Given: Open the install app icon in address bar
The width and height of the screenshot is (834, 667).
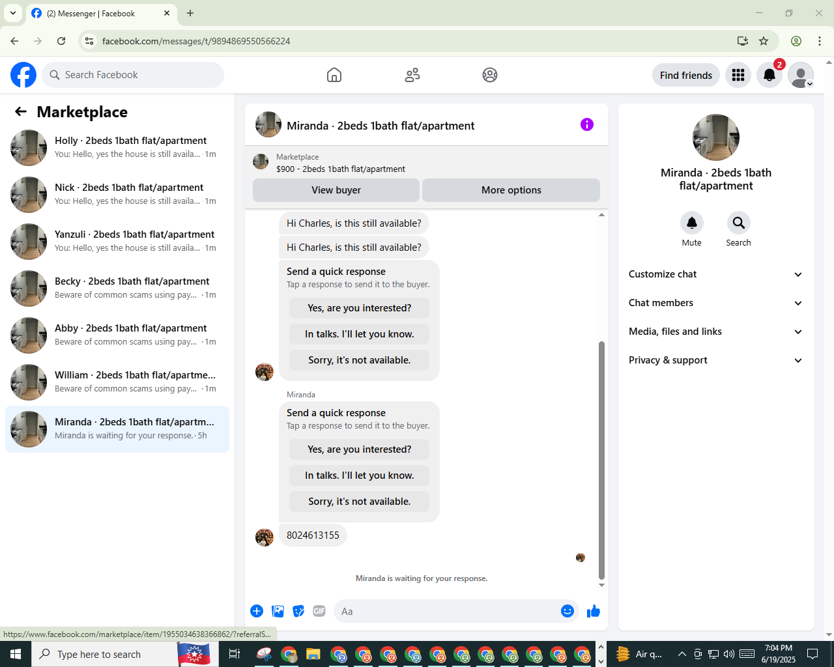Looking at the screenshot, I should click(742, 41).
